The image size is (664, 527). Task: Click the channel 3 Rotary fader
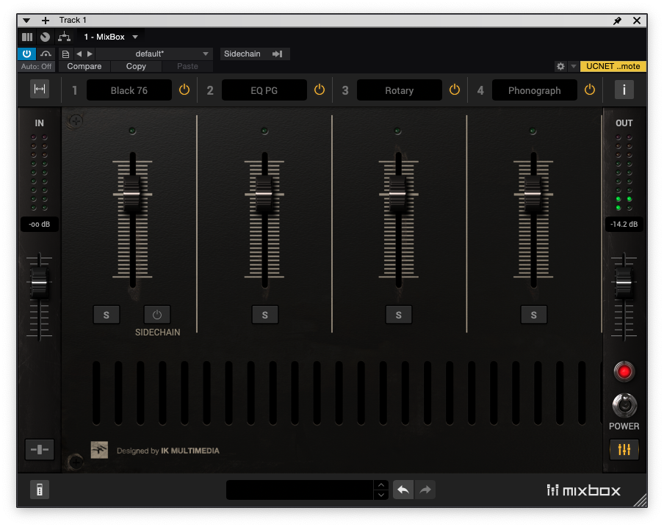(x=397, y=194)
